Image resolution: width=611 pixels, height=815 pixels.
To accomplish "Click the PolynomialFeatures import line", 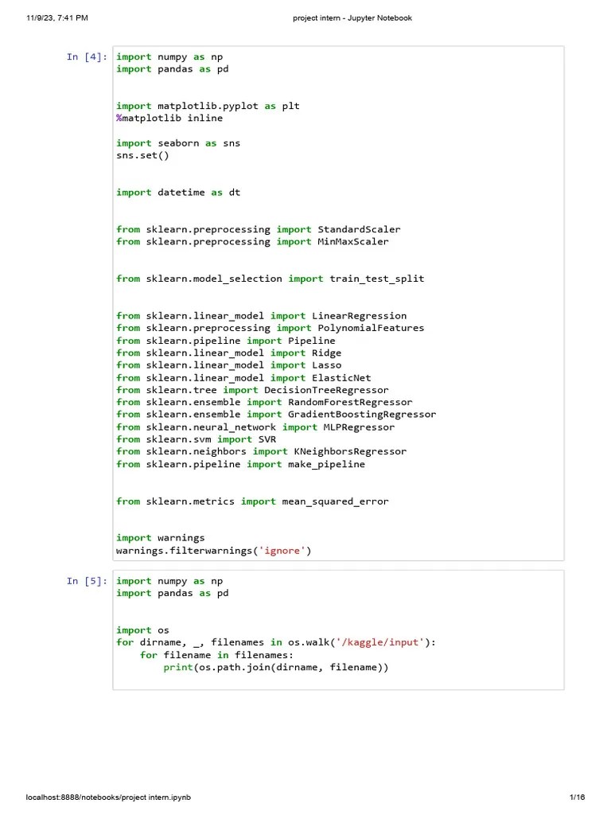I will [270, 328].
